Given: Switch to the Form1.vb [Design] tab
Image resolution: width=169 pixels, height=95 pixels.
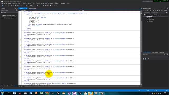Looking at the screenshot, I should point(32,8).
